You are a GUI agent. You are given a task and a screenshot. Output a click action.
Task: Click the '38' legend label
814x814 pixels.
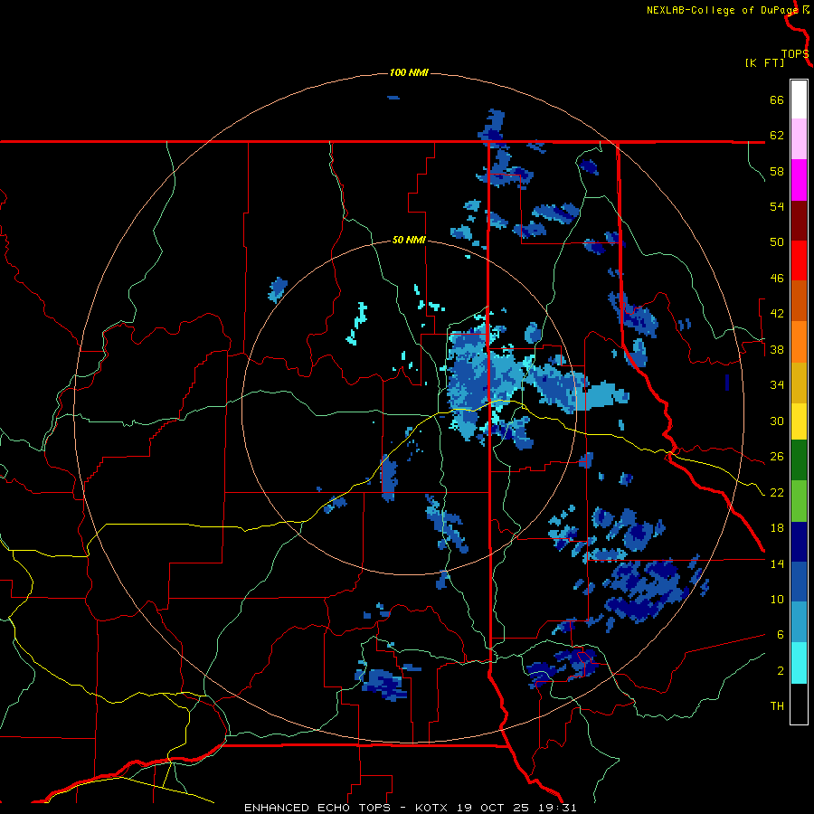(x=777, y=349)
